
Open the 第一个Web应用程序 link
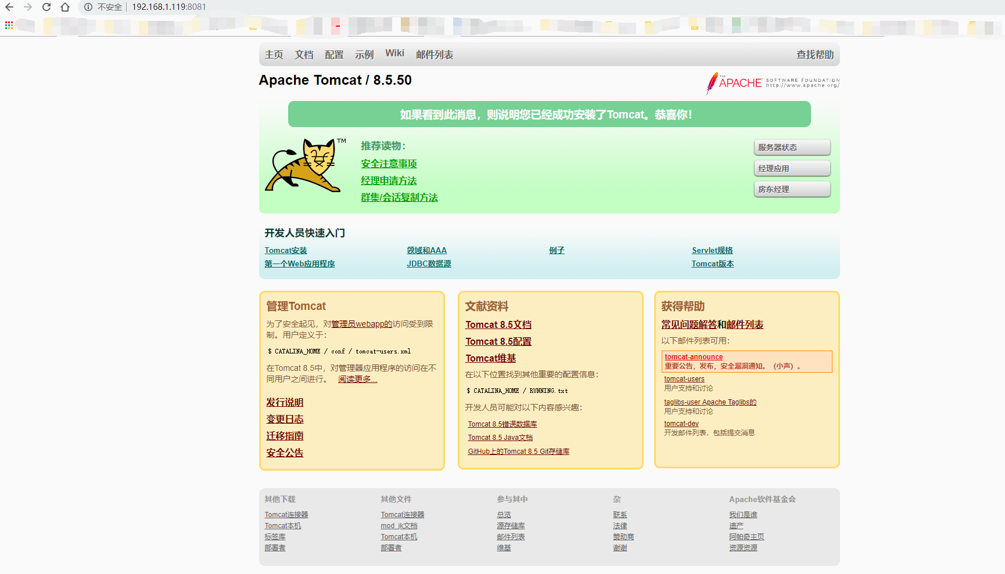[300, 263]
